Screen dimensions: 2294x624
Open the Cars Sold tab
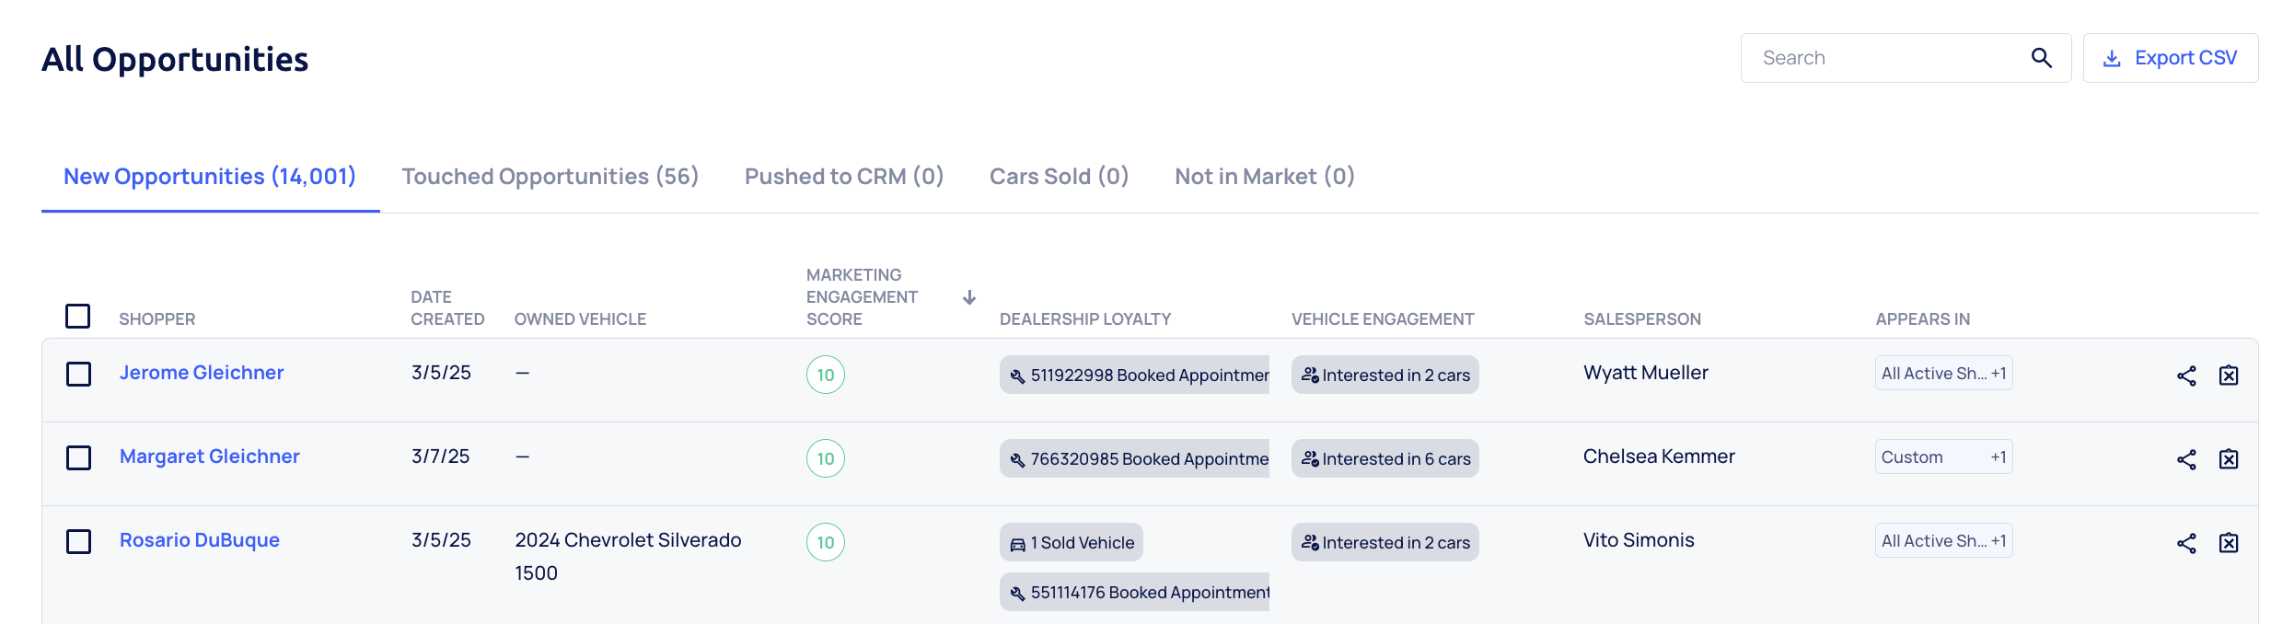(x=1059, y=177)
